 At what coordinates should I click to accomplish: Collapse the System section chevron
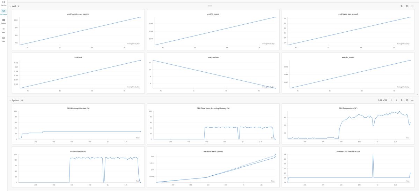click(10, 100)
